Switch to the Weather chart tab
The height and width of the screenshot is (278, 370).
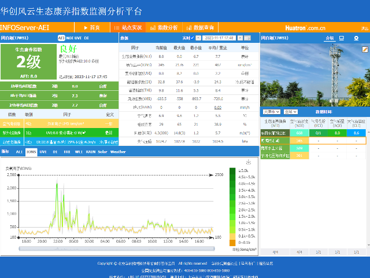(118, 152)
